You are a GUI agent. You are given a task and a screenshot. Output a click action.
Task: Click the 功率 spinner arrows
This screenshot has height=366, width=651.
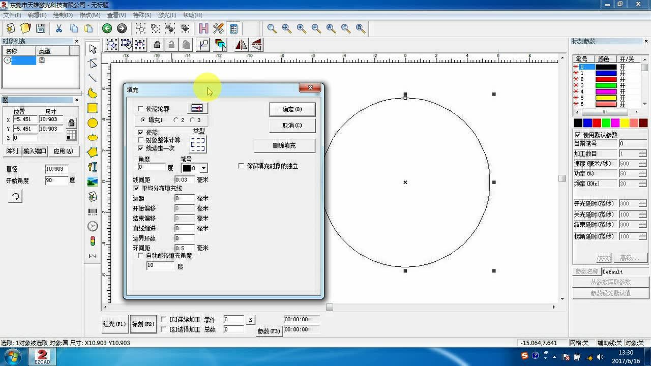(643, 173)
